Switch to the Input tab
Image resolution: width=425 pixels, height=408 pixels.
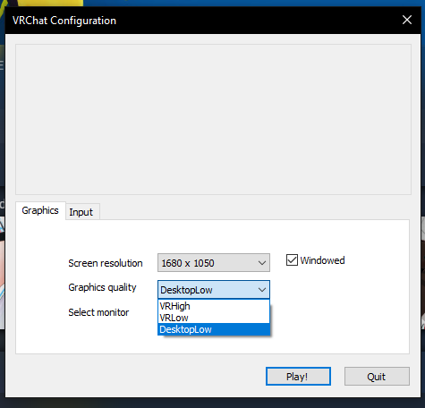pos(81,212)
